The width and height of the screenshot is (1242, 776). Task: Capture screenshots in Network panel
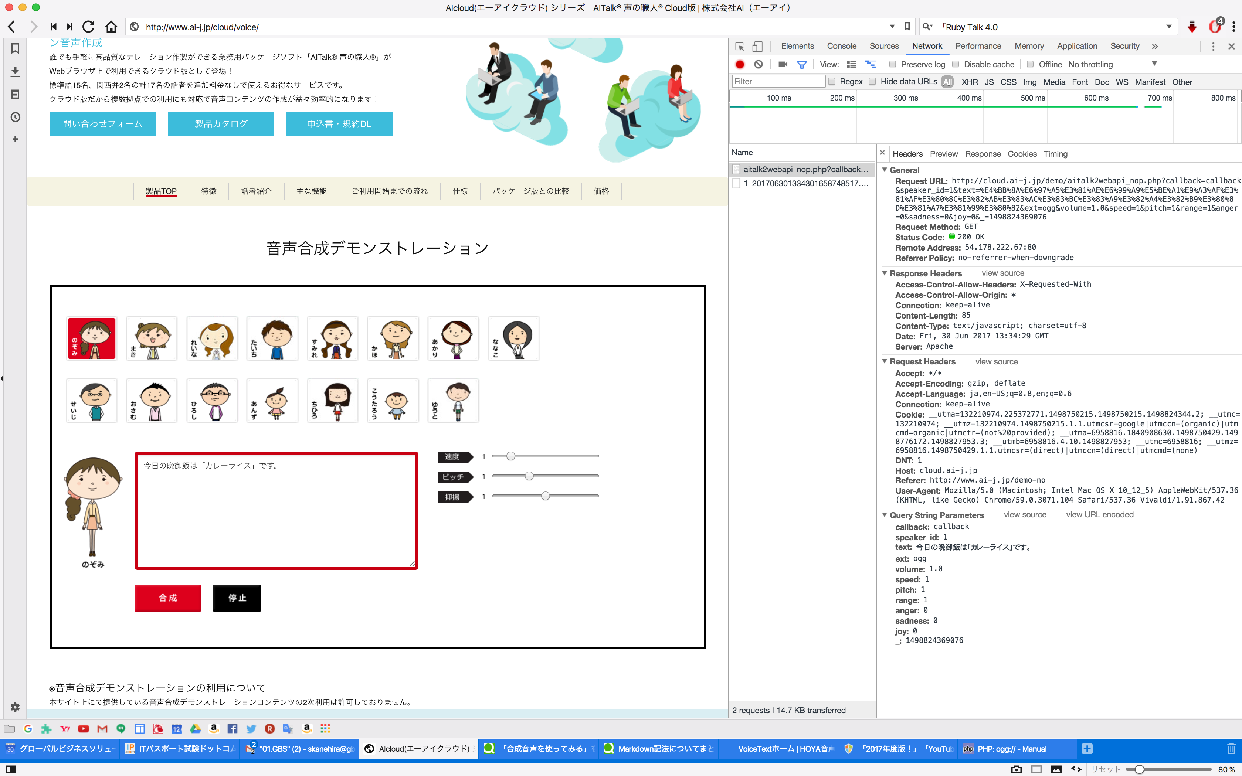tap(783, 64)
